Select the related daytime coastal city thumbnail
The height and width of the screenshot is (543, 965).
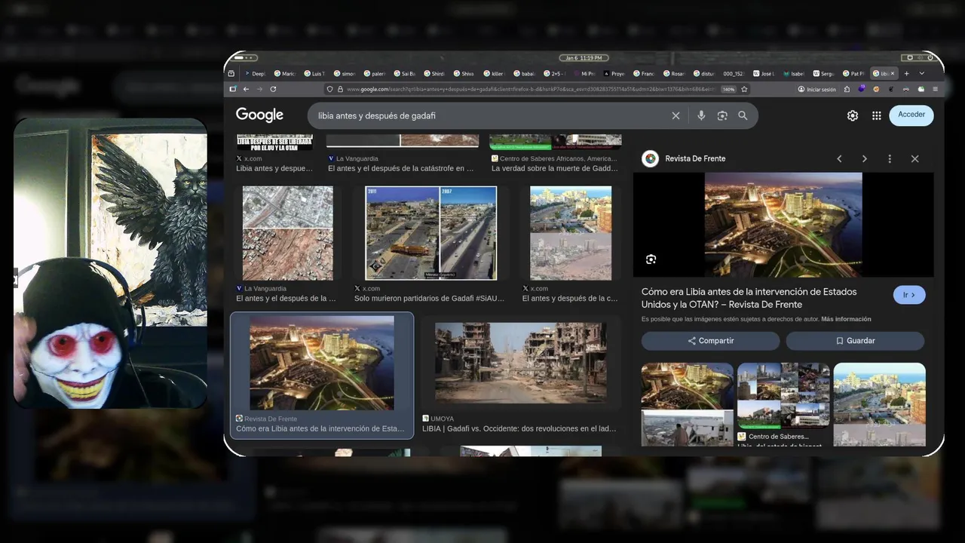click(x=879, y=404)
